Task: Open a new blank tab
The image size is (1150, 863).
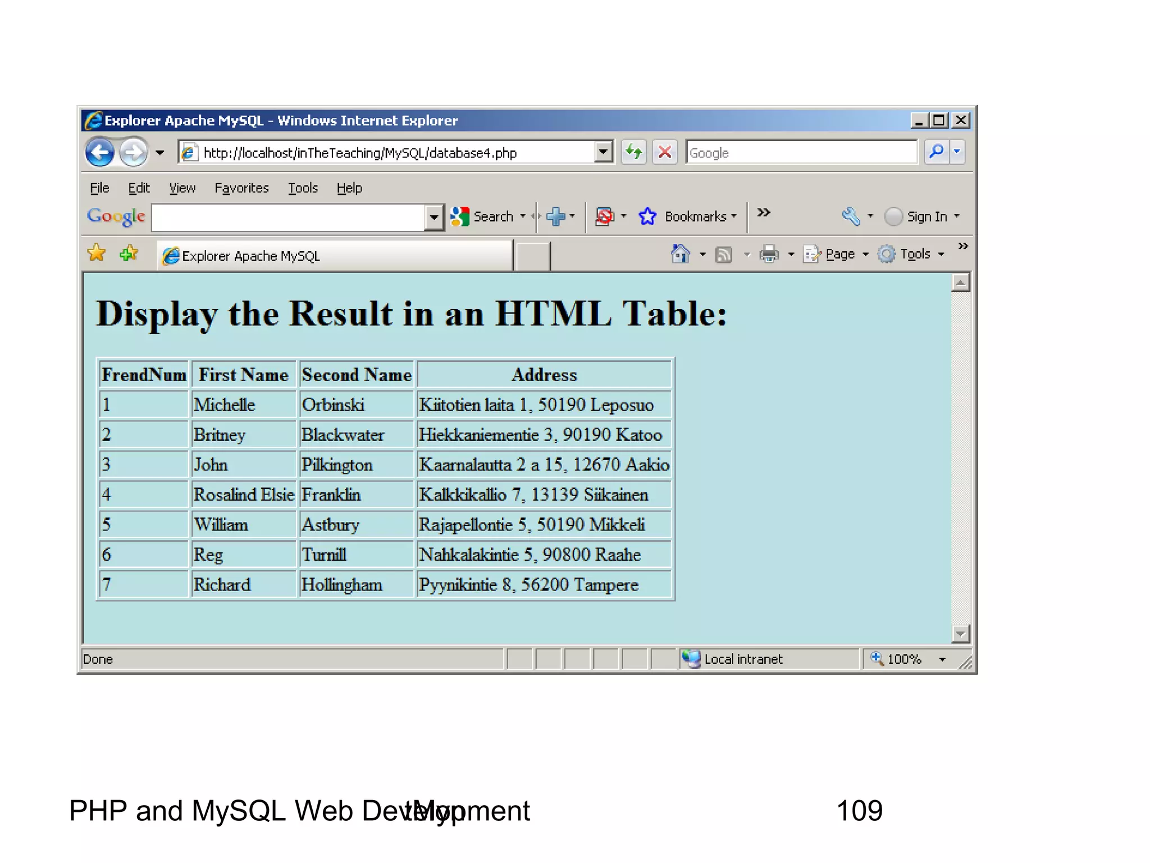Action: pos(532,256)
